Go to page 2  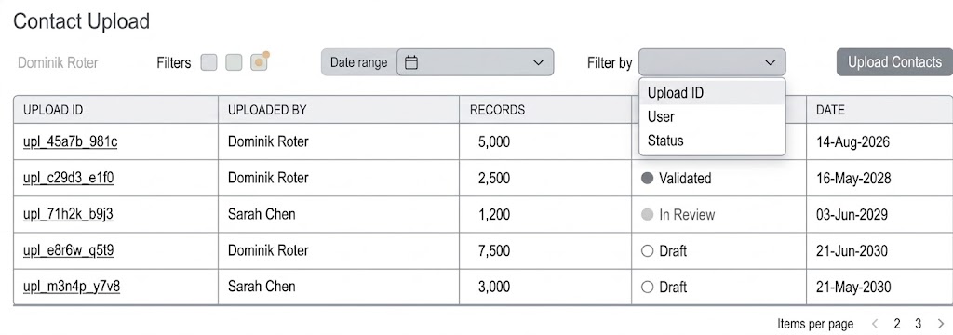897,324
